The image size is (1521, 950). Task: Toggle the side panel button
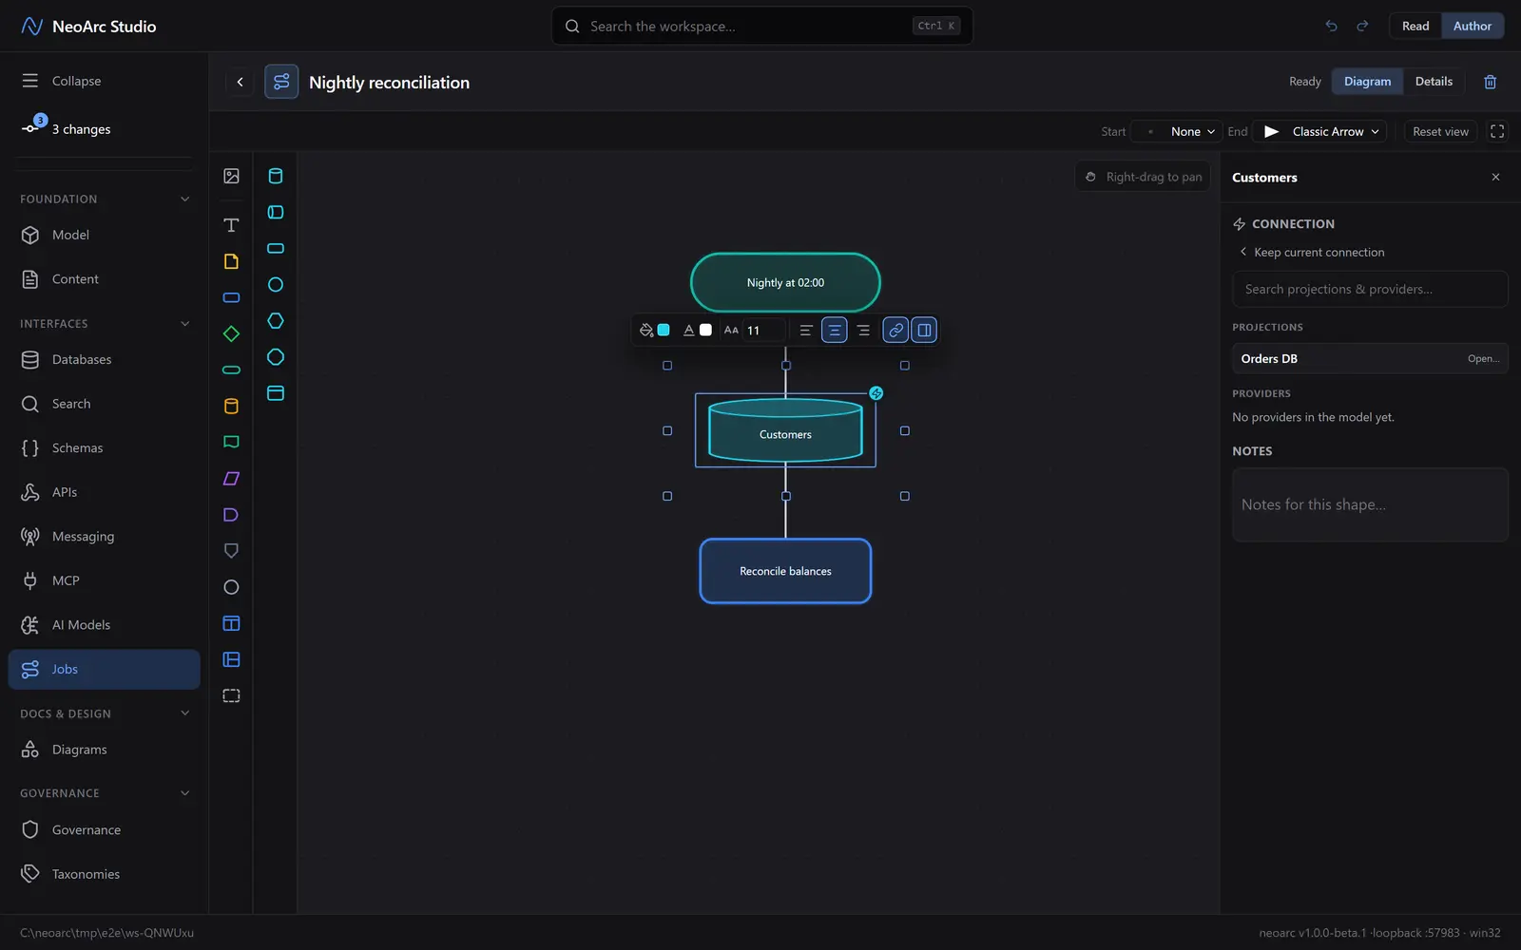click(924, 330)
